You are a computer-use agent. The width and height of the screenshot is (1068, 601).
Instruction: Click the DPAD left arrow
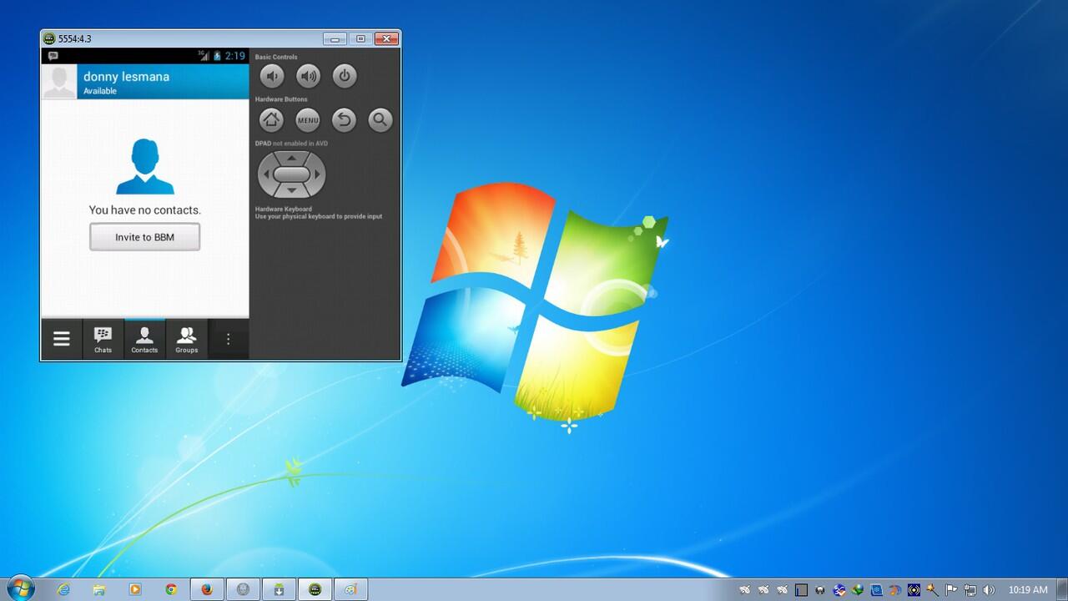click(266, 174)
